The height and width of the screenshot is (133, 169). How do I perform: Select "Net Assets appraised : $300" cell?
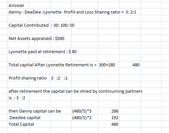[x=36, y=39]
